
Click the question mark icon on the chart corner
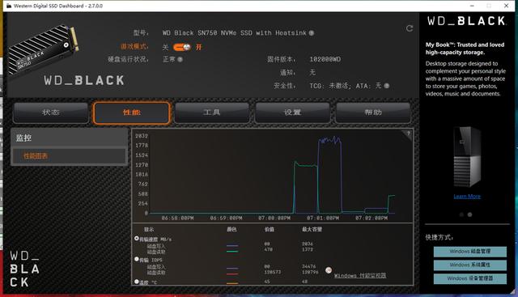[408, 134]
